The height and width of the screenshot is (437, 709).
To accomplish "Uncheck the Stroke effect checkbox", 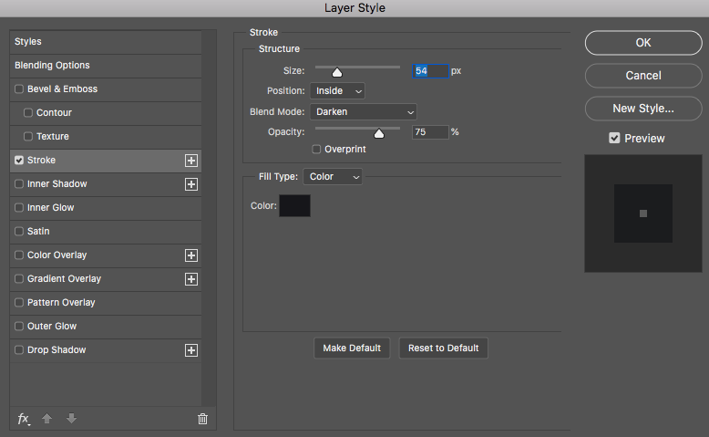I will pos(19,160).
